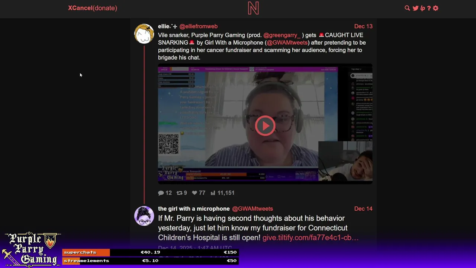Click the superchats progress bar
476x268 pixels.
151,252
